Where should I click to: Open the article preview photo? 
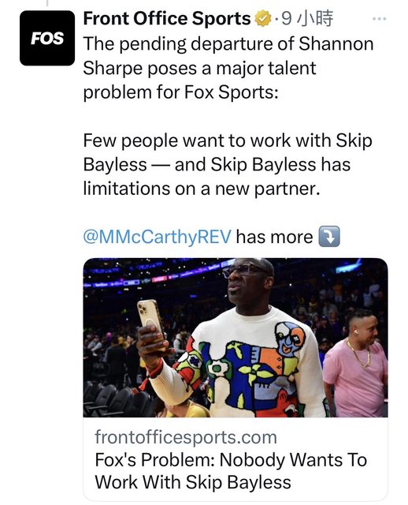(x=236, y=338)
